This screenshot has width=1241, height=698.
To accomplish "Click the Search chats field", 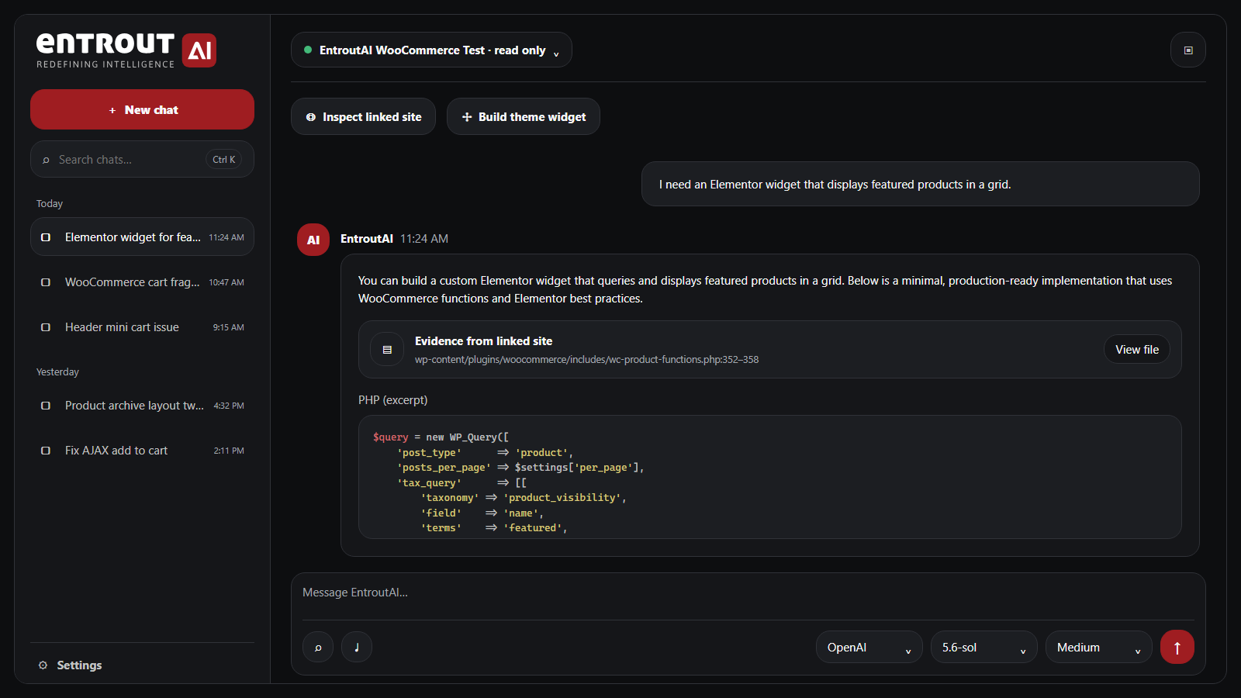I will 142,159.
